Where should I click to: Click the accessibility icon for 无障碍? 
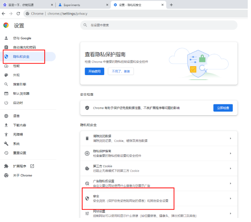(6, 134)
